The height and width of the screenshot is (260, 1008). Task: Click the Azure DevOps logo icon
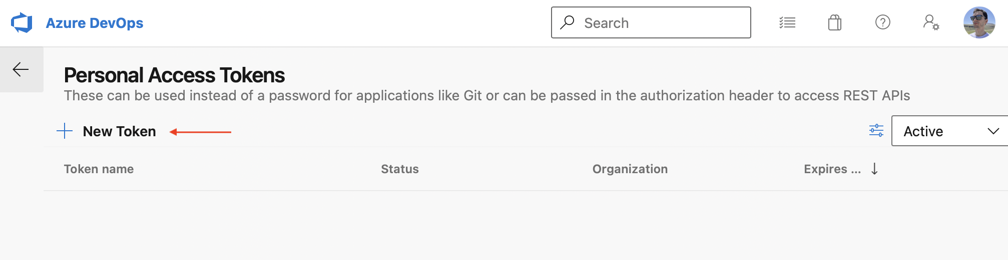(22, 23)
